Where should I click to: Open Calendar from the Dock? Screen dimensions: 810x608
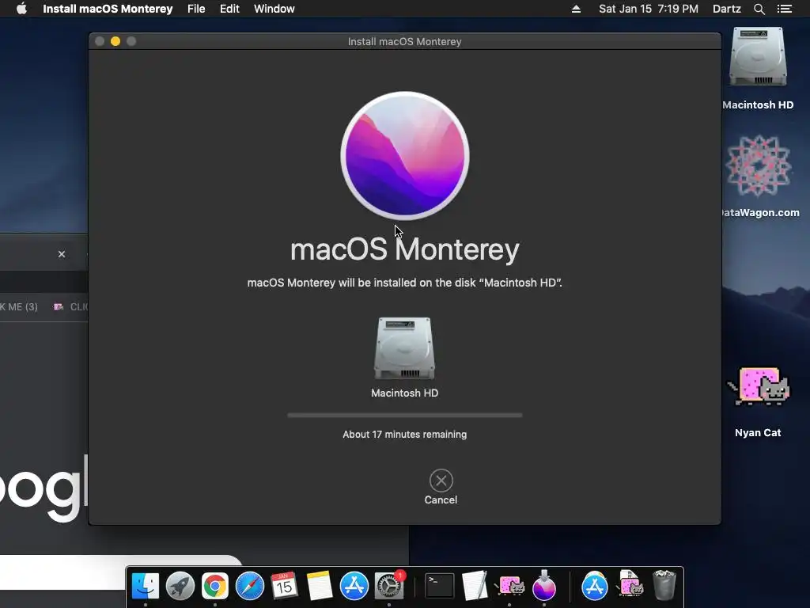[x=284, y=586]
